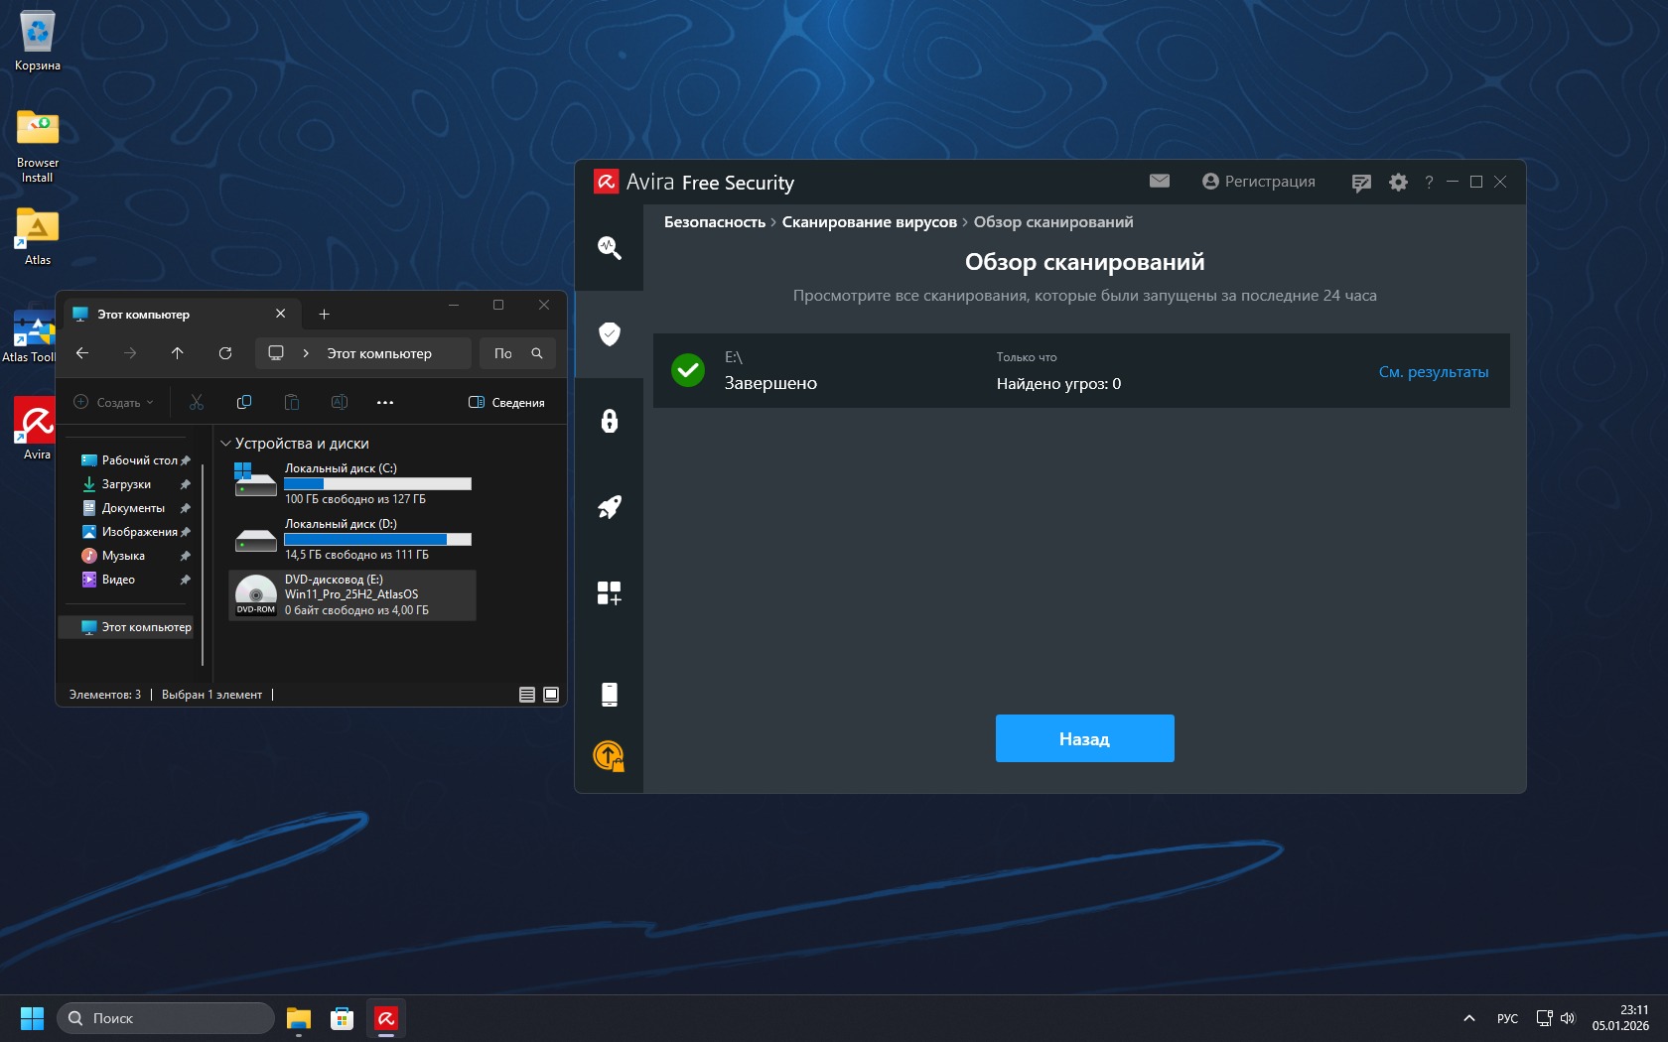Select Загрузки in Explorer navigation pane
This screenshot has height=1042, width=1668.
(126, 484)
